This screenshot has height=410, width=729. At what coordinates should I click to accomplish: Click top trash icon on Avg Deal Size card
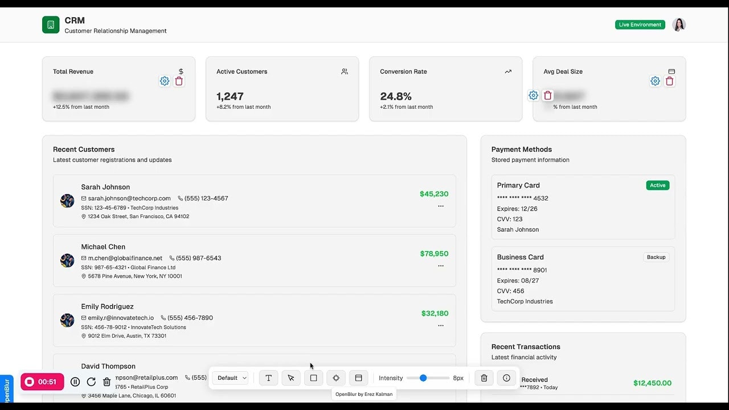click(x=670, y=81)
